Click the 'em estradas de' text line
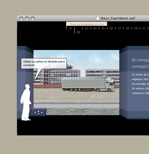 pos(141,84)
